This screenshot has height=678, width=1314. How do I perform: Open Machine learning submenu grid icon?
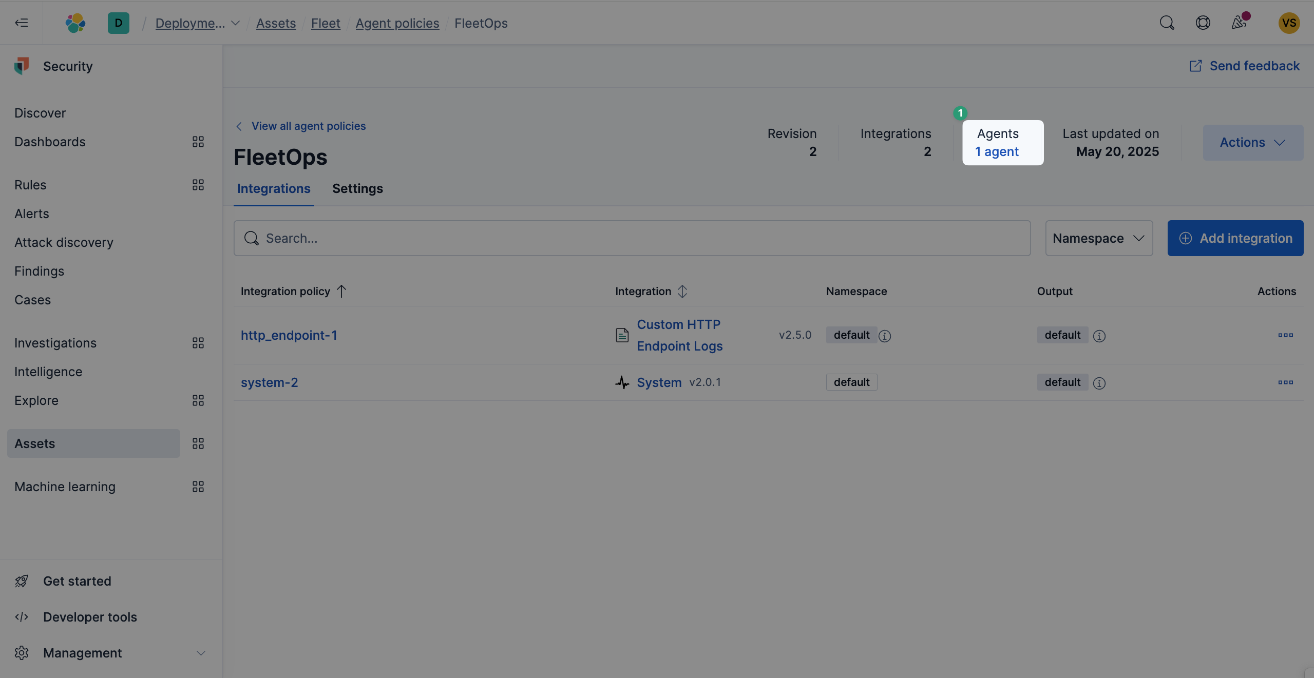[x=198, y=487]
